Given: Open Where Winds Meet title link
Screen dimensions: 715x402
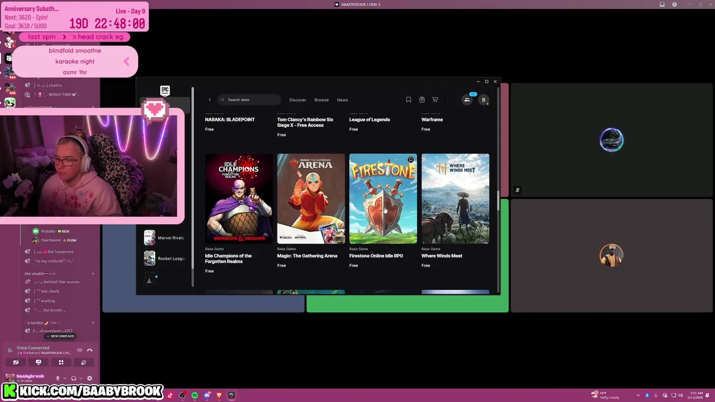Looking at the screenshot, I should coord(441,256).
